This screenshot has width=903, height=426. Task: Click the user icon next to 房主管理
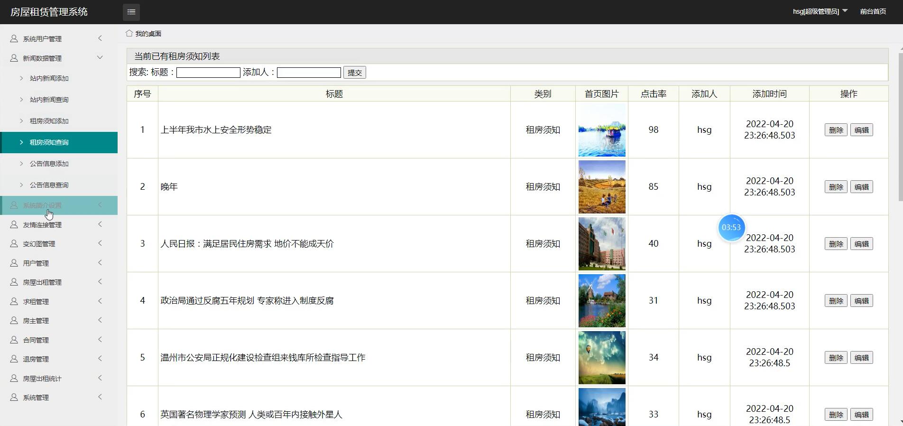pyautogui.click(x=14, y=321)
